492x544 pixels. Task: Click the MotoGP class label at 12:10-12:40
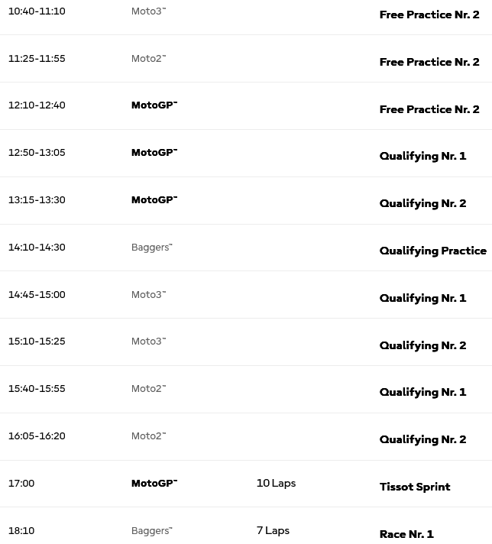(x=154, y=105)
